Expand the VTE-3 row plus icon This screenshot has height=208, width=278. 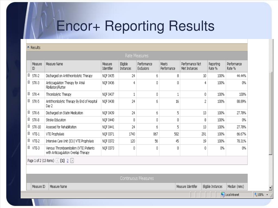coord(29,148)
